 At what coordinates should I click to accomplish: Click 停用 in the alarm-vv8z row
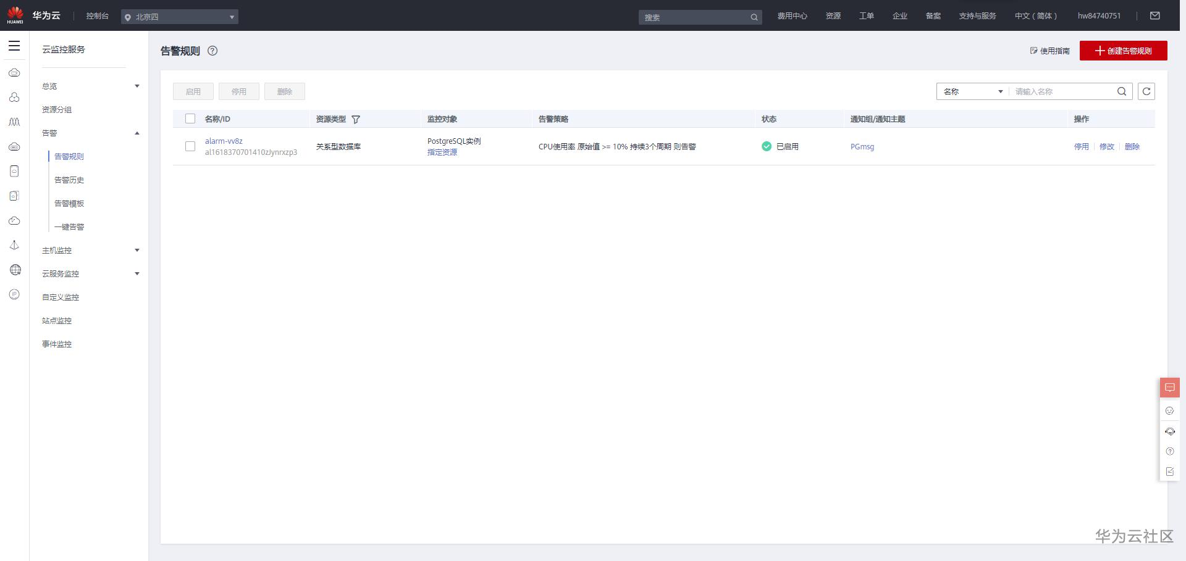(x=1082, y=146)
